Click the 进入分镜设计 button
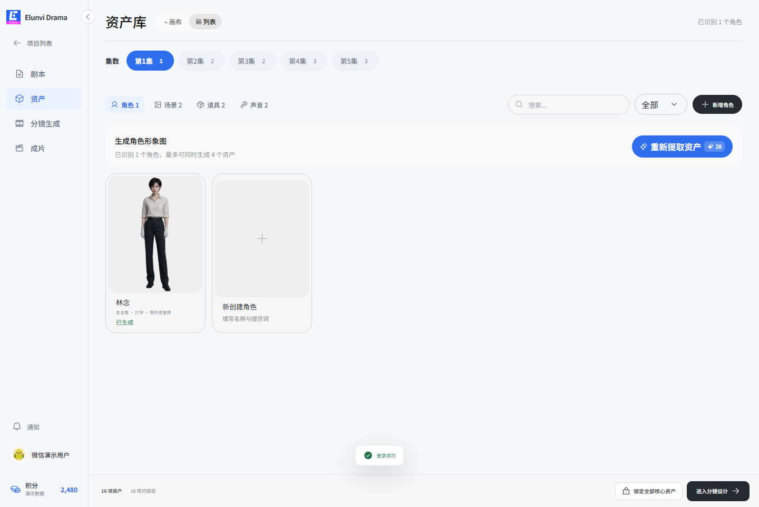This screenshot has width=759, height=507. (x=718, y=491)
